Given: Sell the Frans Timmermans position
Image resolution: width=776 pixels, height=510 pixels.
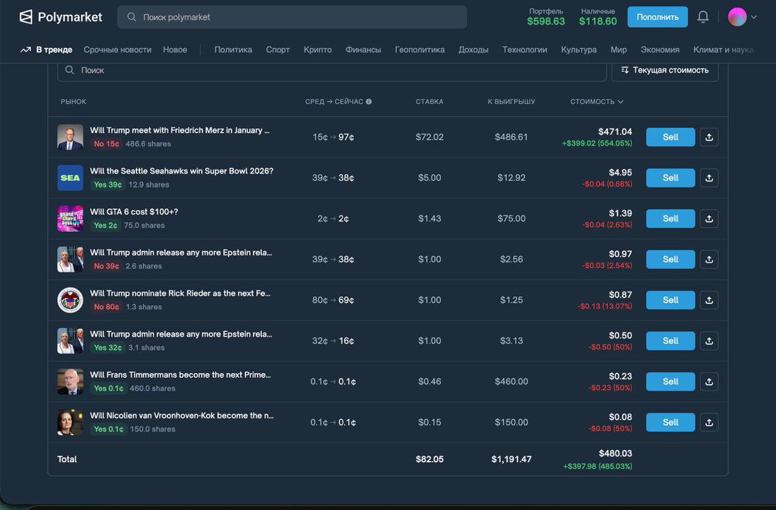Looking at the screenshot, I should pyautogui.click(x=671, y=381).
